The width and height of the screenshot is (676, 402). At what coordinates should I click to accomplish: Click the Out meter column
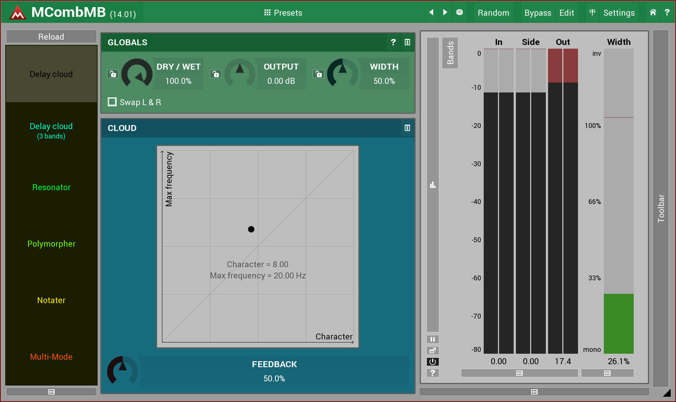[x=563, y=201]
